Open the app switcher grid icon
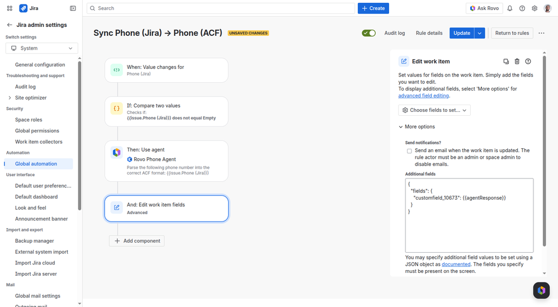Screen dimensions: 558x307 (x=10, y=8)
